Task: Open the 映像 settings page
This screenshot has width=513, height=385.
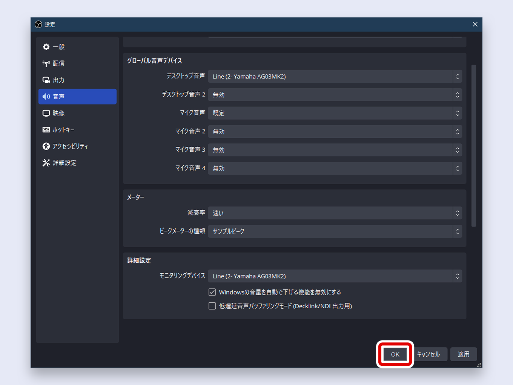Action: (x=77, y=113)
